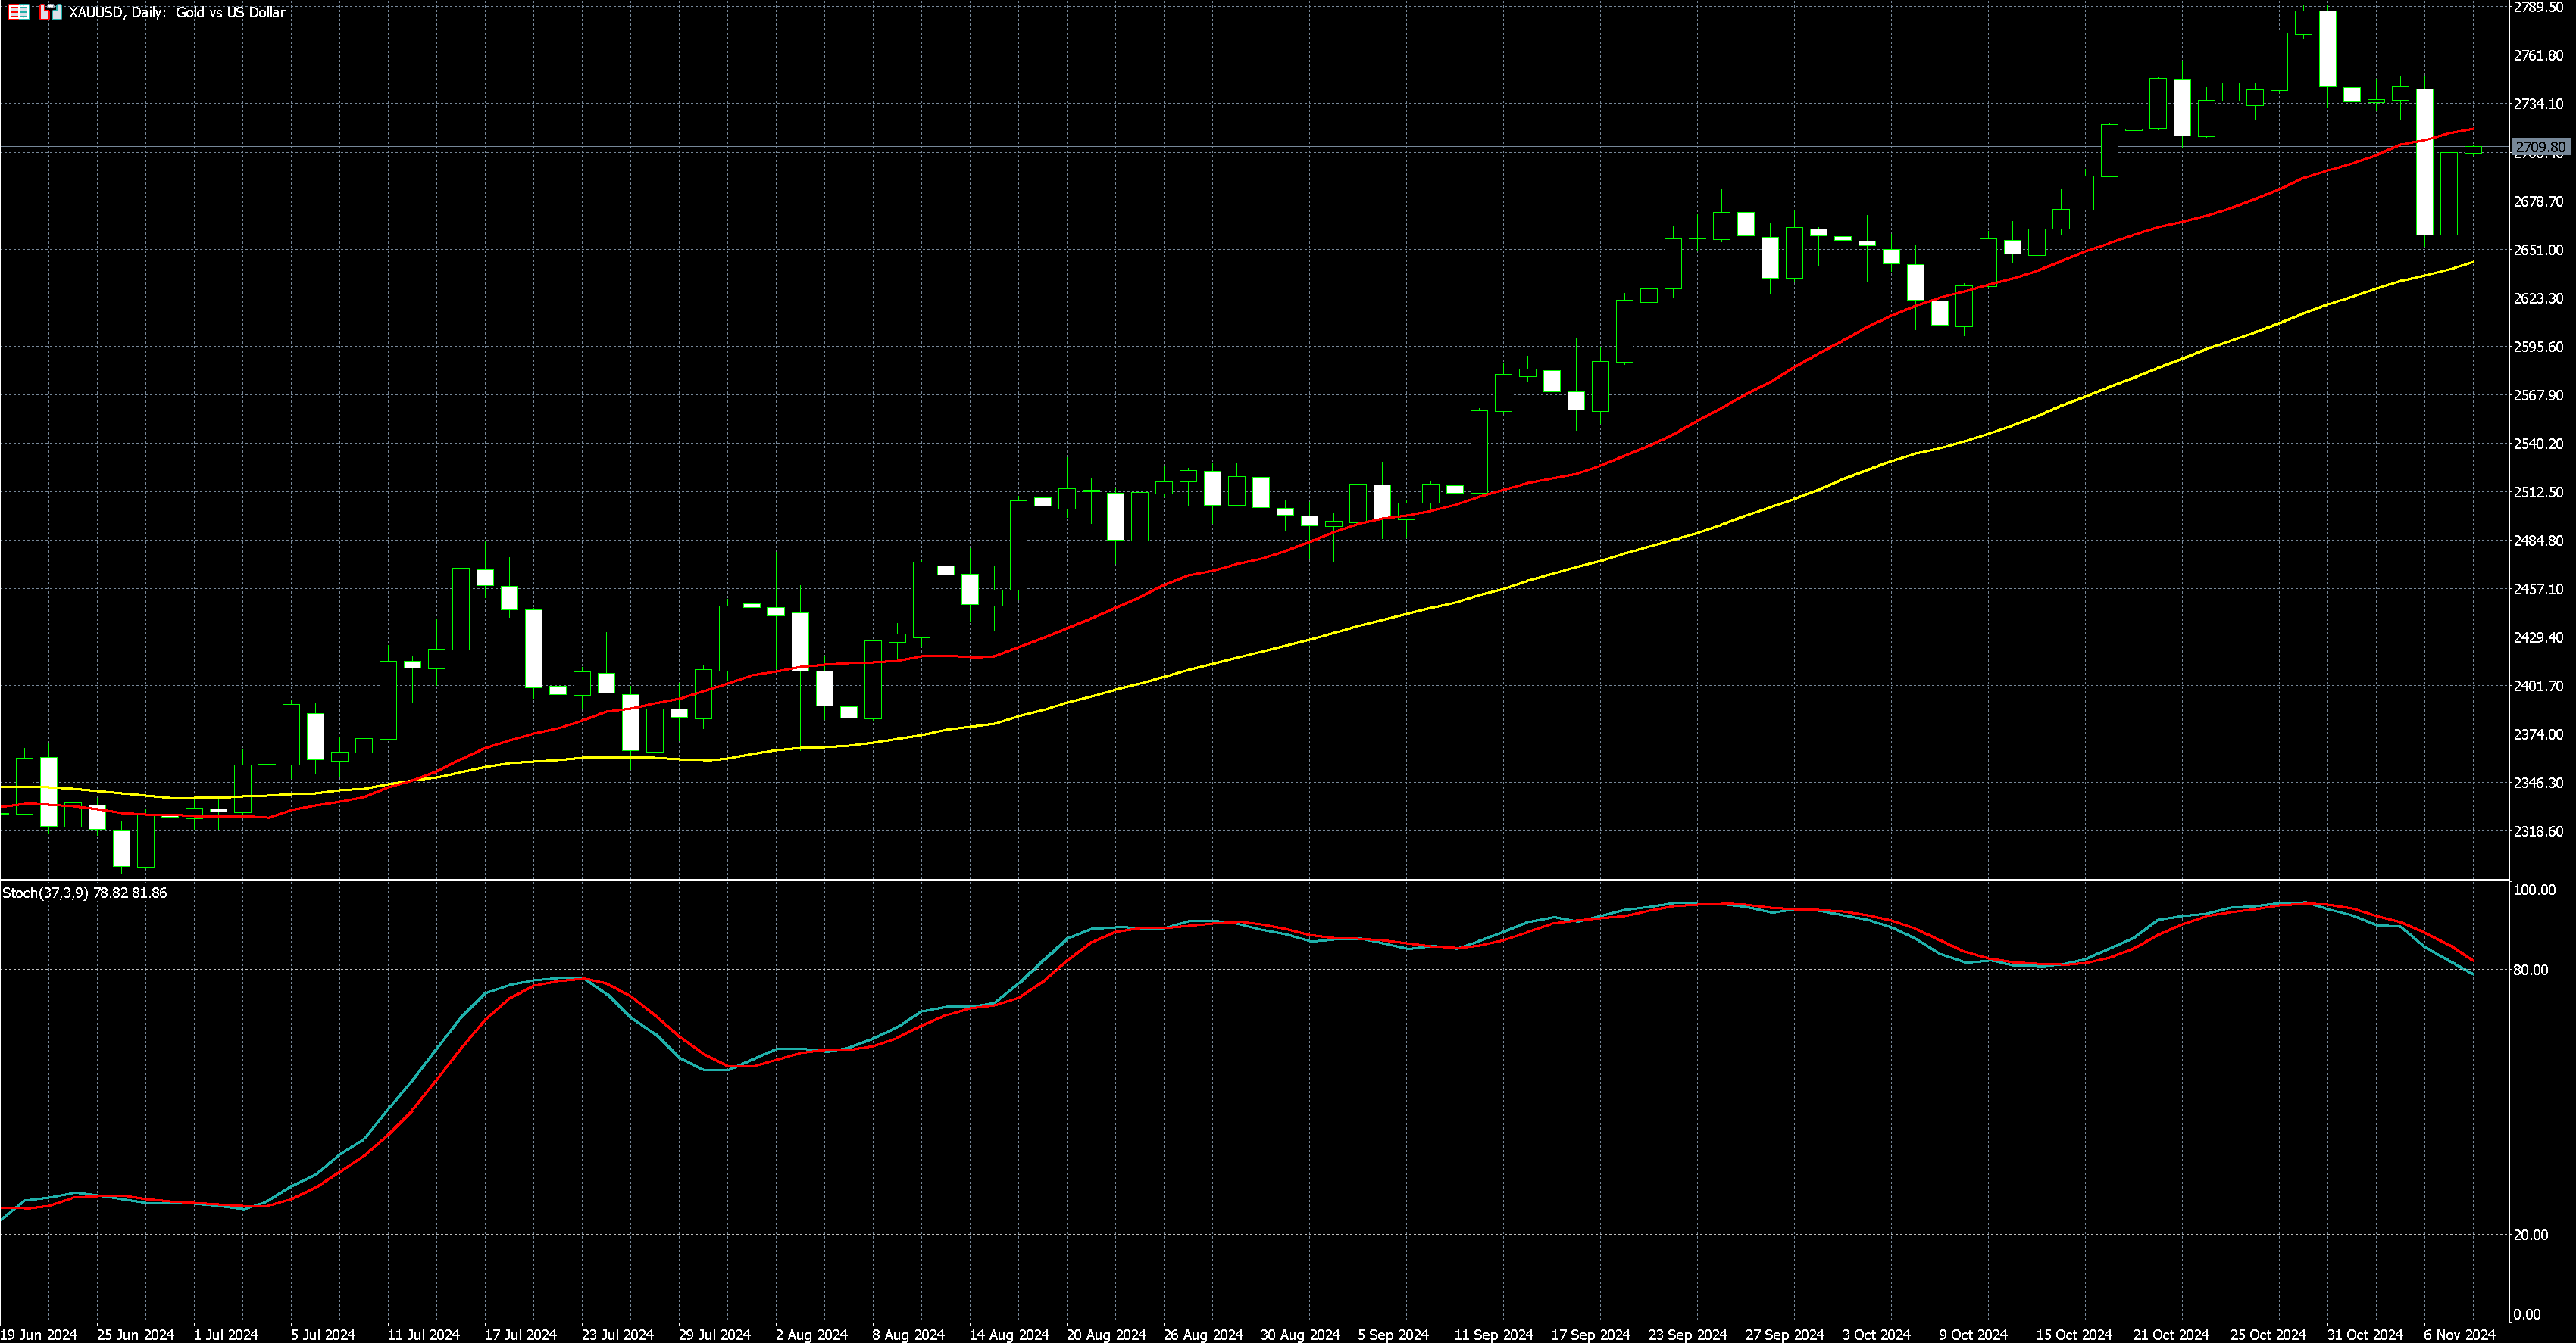This screenshot has width=2576, height=1343.
Task: Click the 80.00 stochastic level label
Action: [2531, 969]
